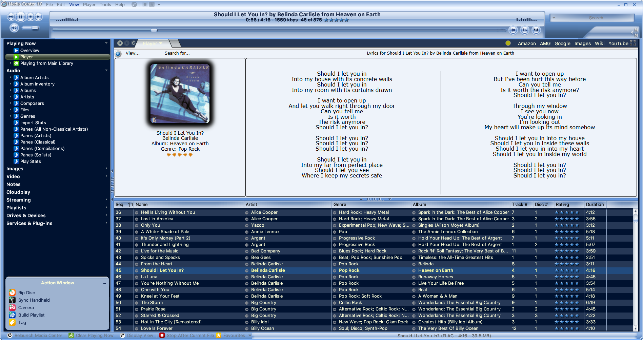Click the Heaven on Earth album cover
Viewport: 643px width, 340px height.
180,94
